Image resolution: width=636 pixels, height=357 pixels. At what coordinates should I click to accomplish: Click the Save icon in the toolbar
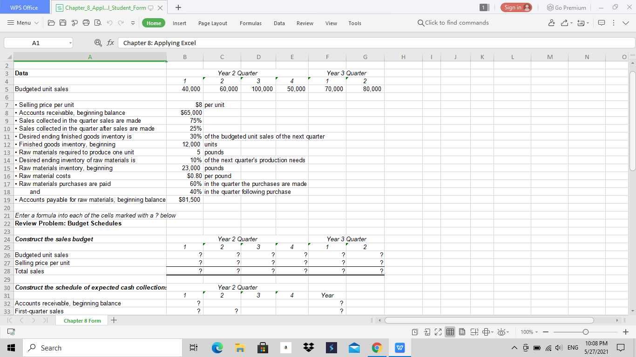[x=63, y=23]
